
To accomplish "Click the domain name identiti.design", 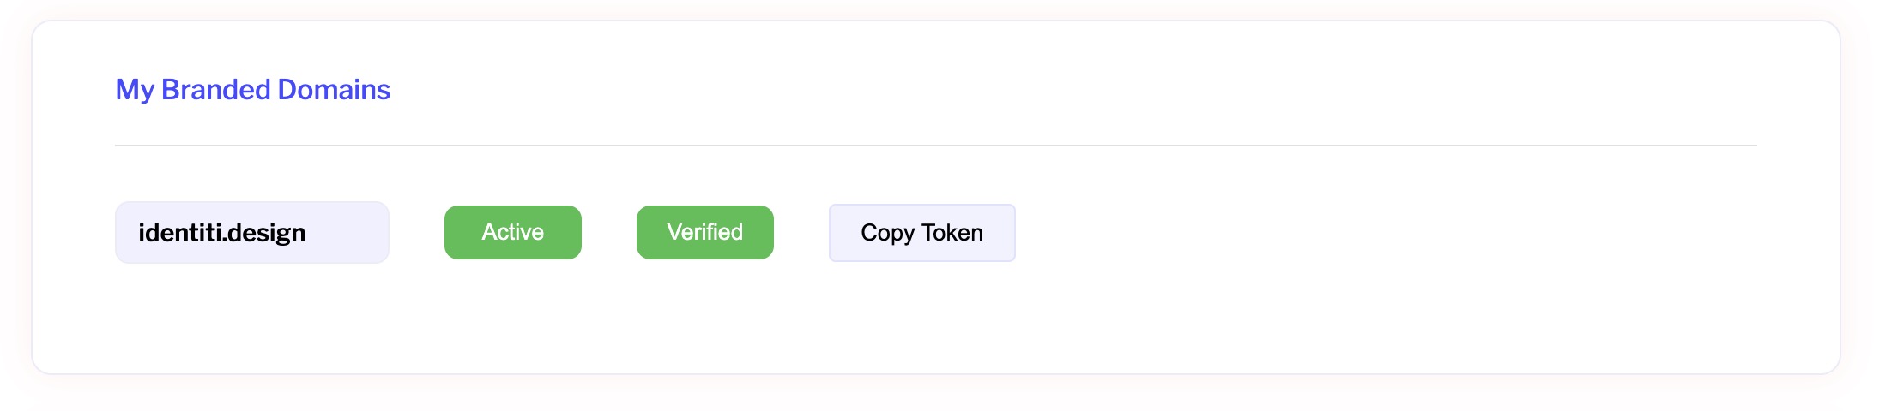I will click(x=221, y=233).
